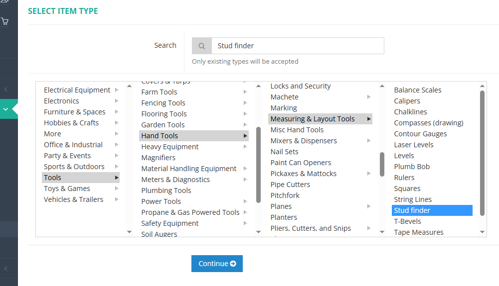Expand the Hobbies & Crafts arrow
The width and height of the screenshot is (499, 286).
(117, 123)
